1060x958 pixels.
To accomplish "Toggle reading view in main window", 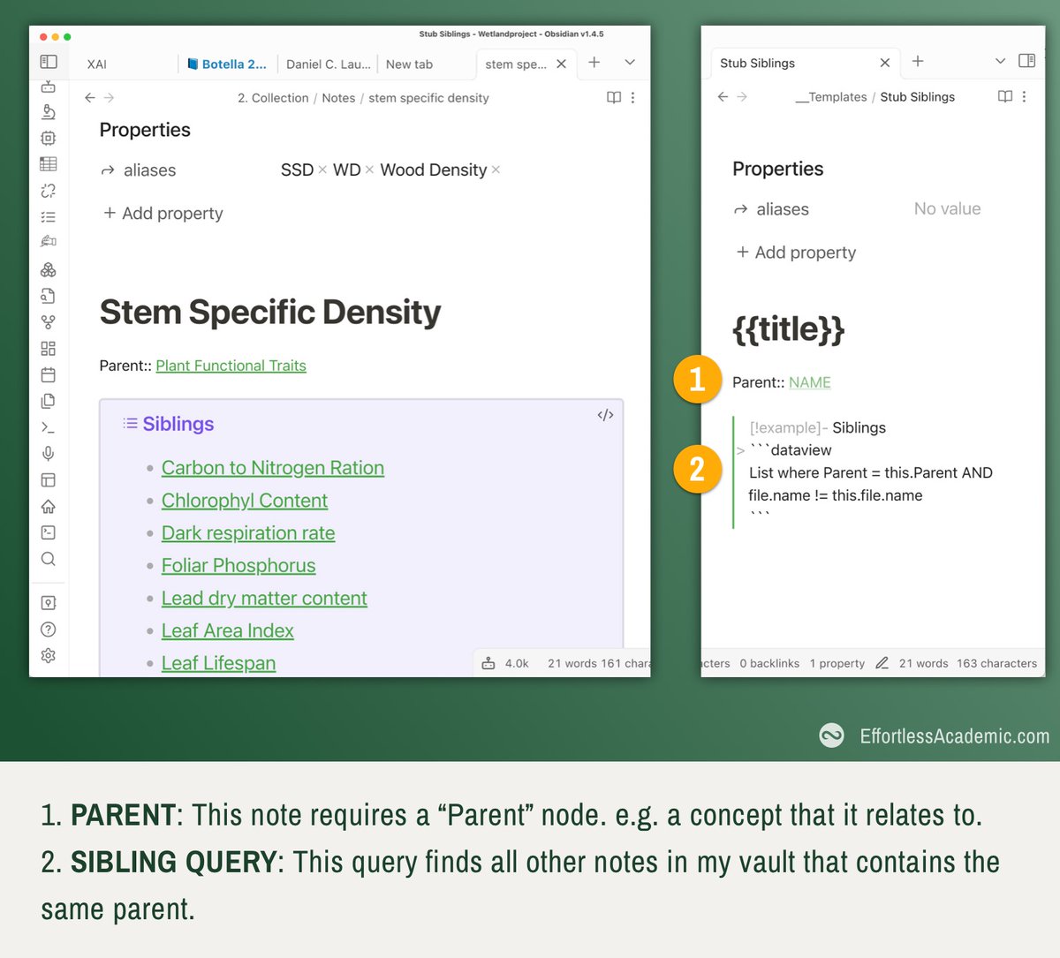I will (x=614, y=98).
